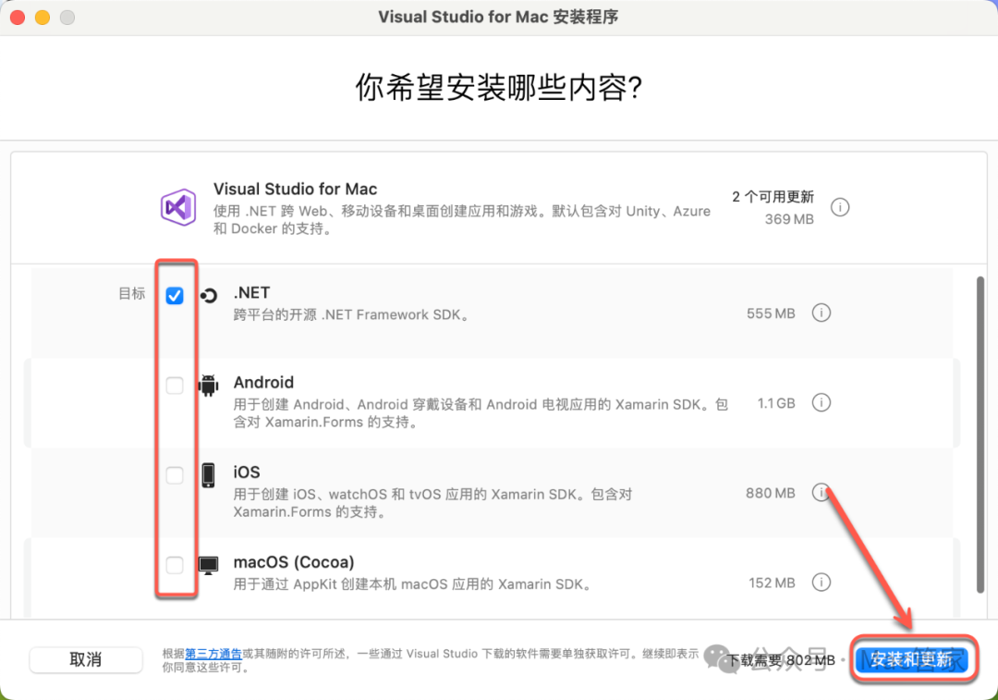The width and height of the screenshot is (998, 700).
Task: Click the 369 MB size value
Action: (x=789, y=219)
